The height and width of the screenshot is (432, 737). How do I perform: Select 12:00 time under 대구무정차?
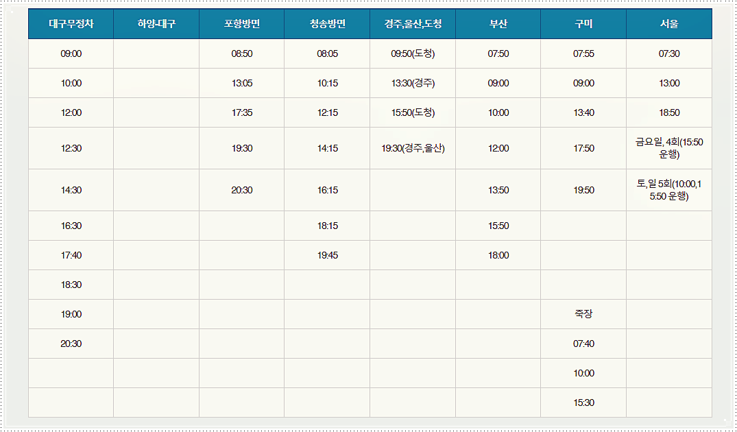pyautogui.click(x=71, y=112)
